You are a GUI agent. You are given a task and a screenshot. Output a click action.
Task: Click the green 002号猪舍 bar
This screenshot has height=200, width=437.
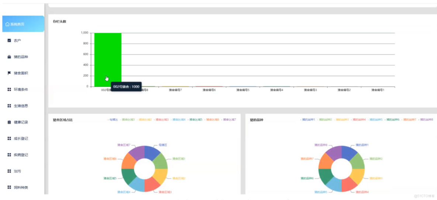tap(108, 60)
